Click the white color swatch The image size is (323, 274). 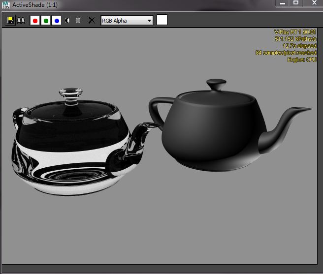[162, 20]
